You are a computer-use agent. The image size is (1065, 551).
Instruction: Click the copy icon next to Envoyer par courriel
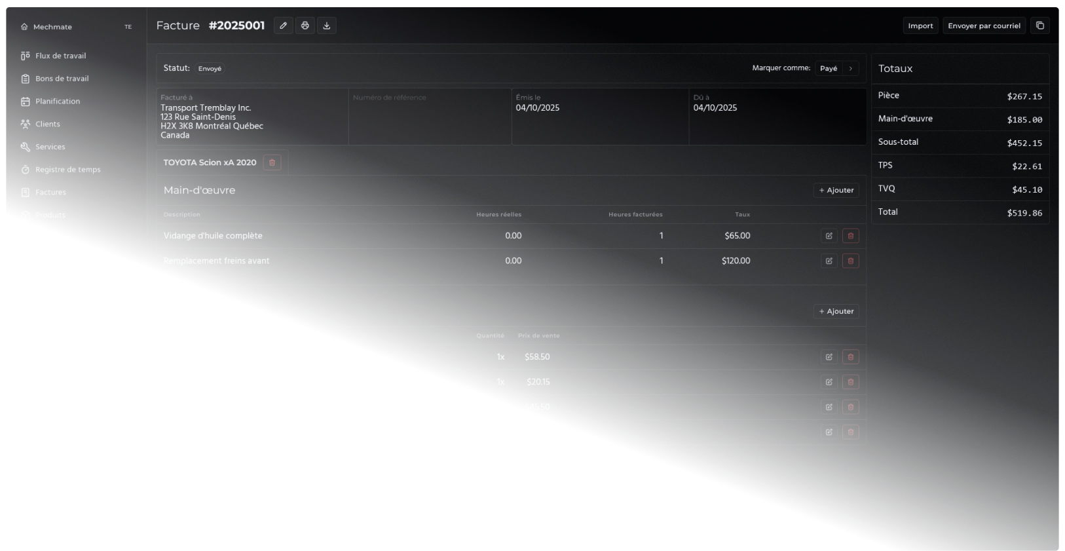[1040, 26]
